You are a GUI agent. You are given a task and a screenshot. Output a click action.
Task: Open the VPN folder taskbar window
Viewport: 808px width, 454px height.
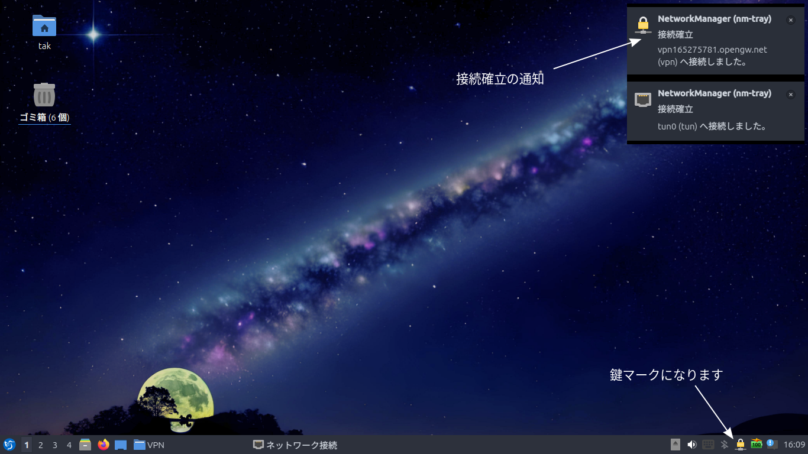tap(149, 445)
